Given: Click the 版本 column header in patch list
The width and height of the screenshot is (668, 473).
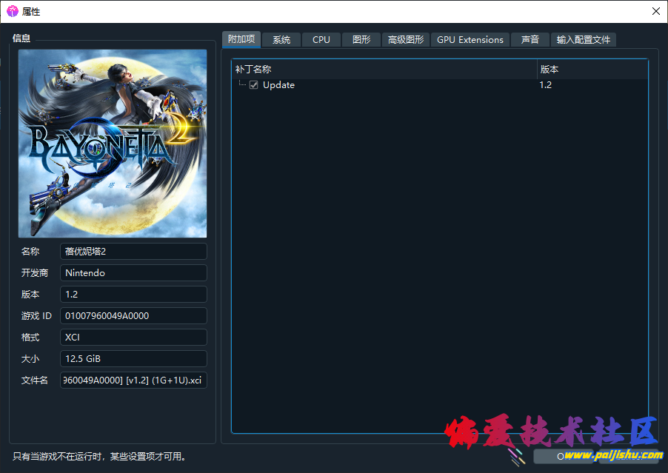Looking at the screenshot, I should (x=592, y=69).
